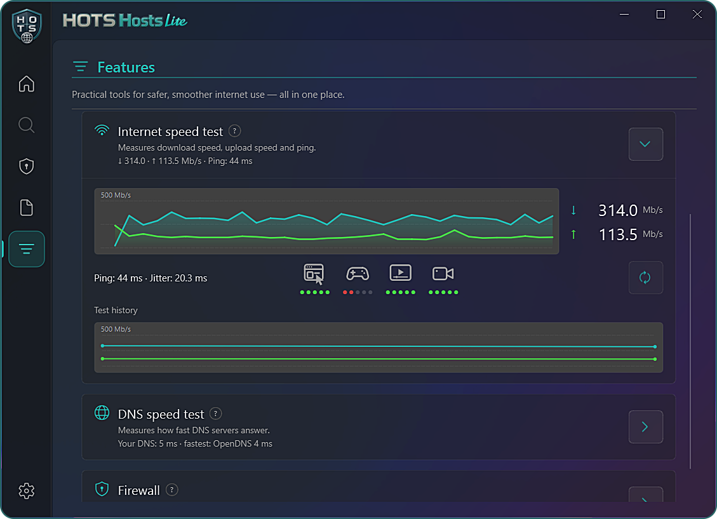Select the Features sidebar item
The width and height of the screenshot is (717, 519).
[x=27, y=249]
